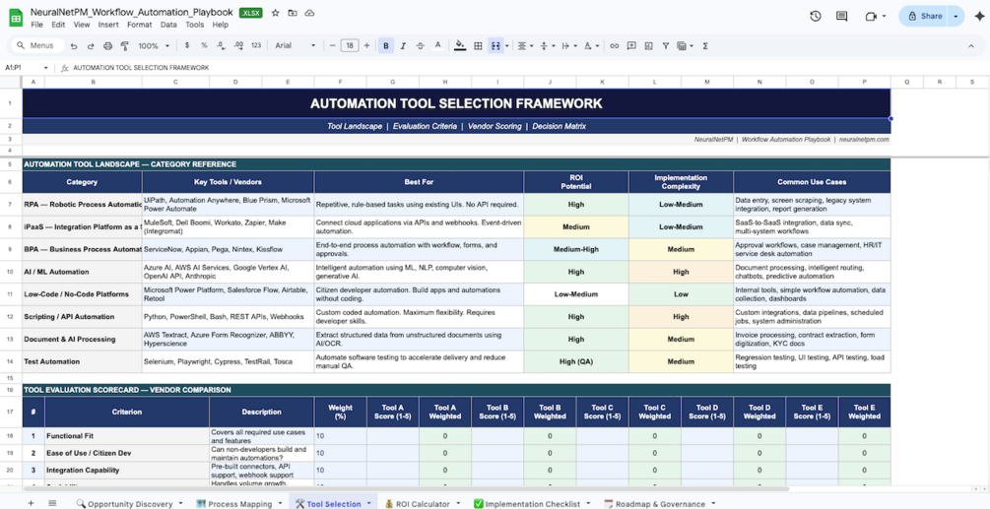Screen dimensions: 990x509
Task: Collapse the toolbar header chevron
Action: pos(971,46)
